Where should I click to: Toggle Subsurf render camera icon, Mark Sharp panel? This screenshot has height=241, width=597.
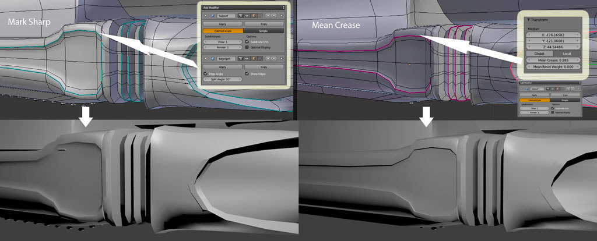coord(241,16)
